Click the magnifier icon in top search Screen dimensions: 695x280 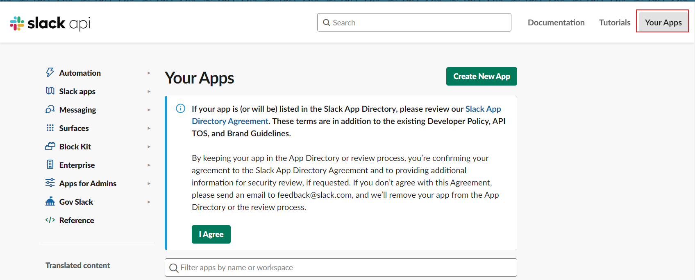click(x=327, y=23)
